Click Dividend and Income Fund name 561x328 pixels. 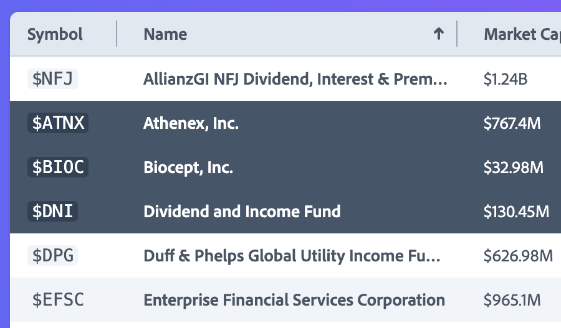pos(242,212)
